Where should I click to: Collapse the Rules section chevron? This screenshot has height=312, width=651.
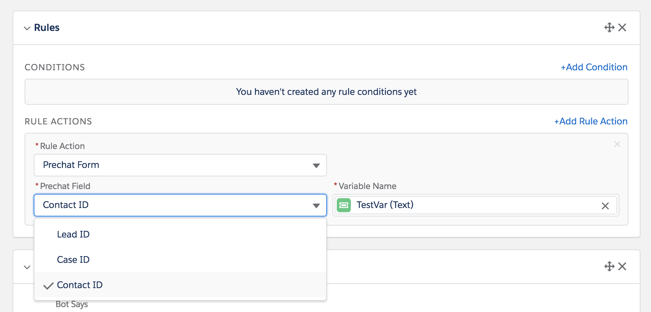point(27,28)
